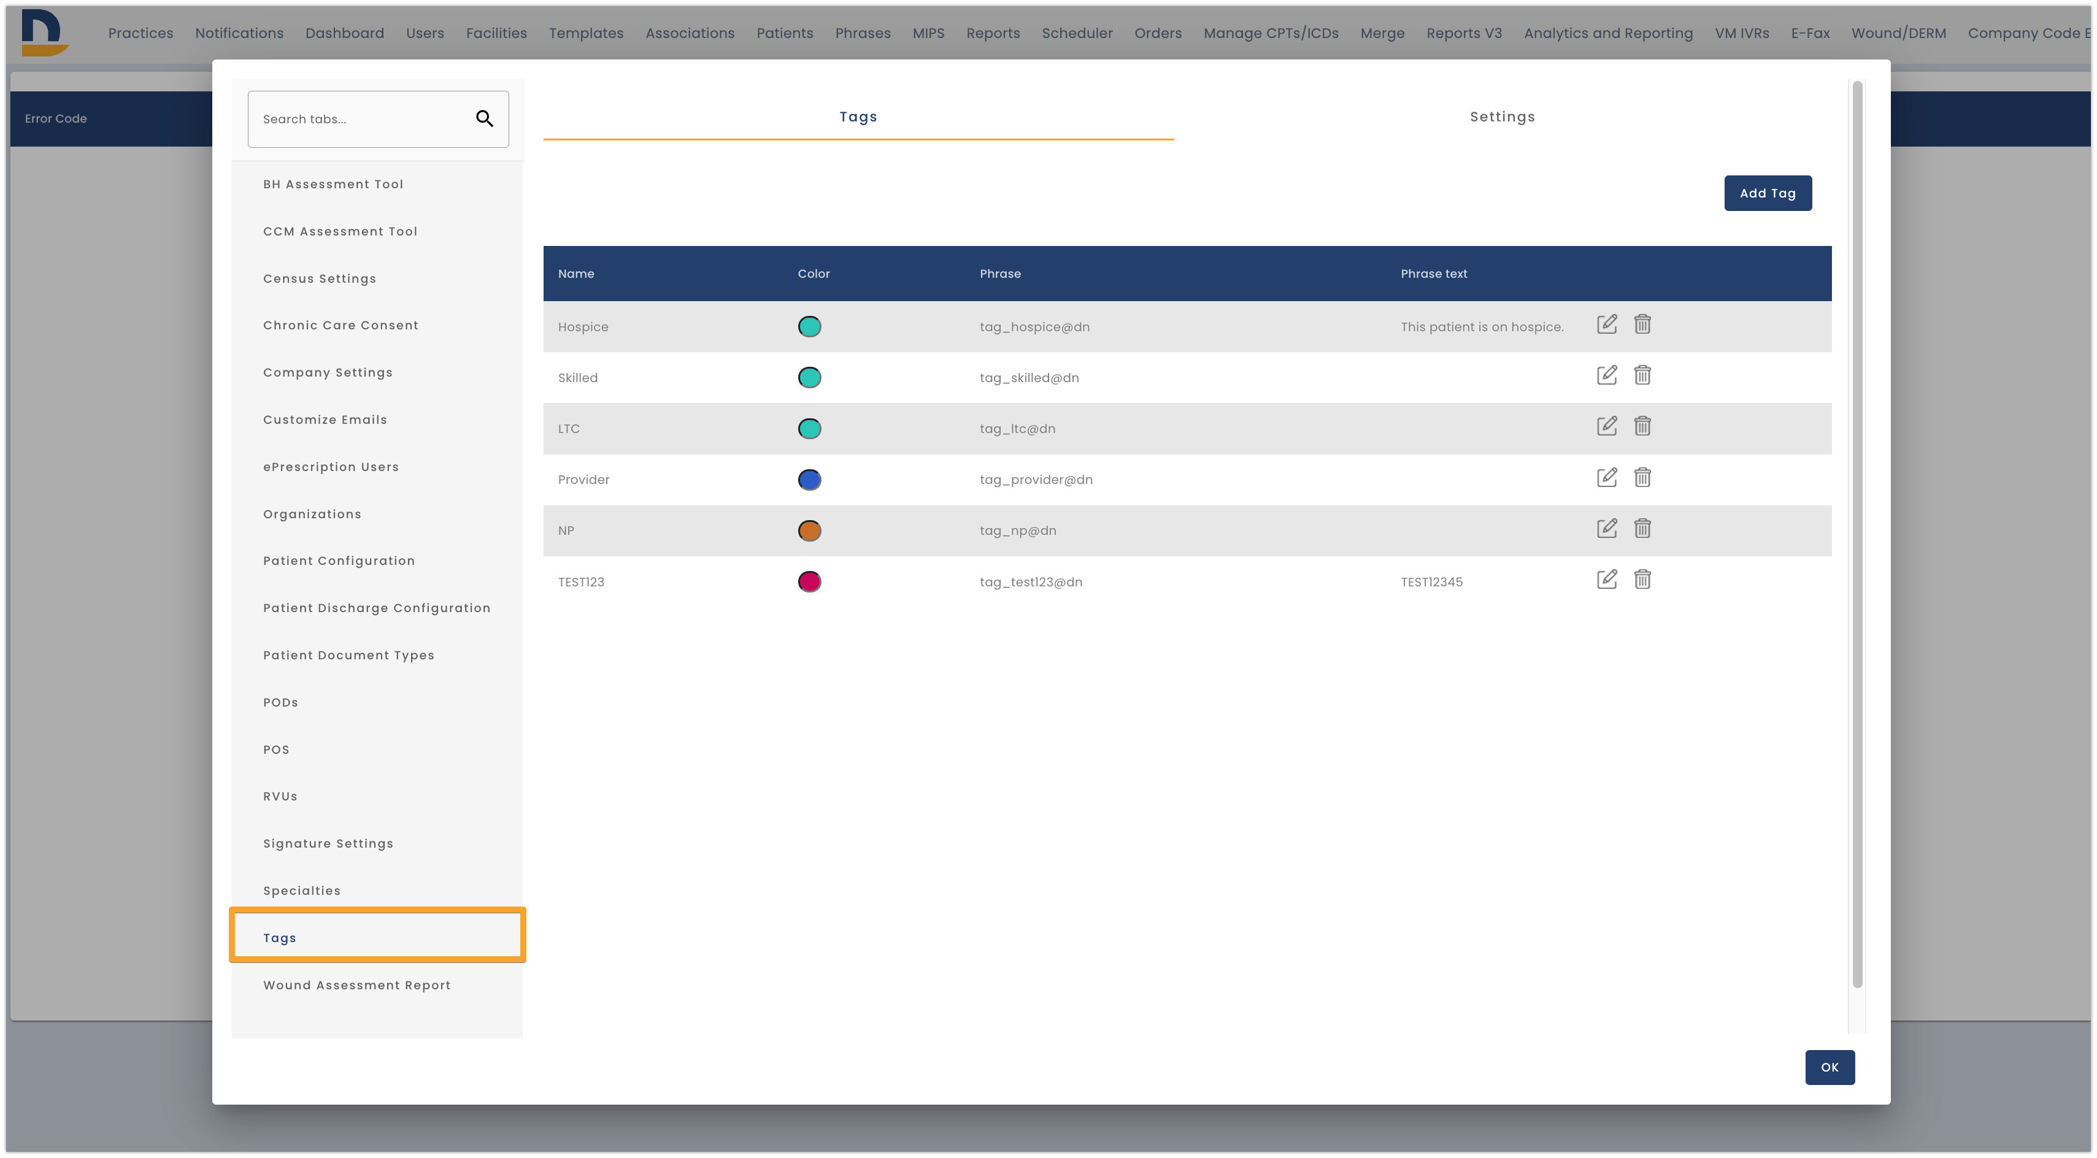Open E-Fax in top navigation
The image size is (2097, 1158).
(x=1810, y=33)
